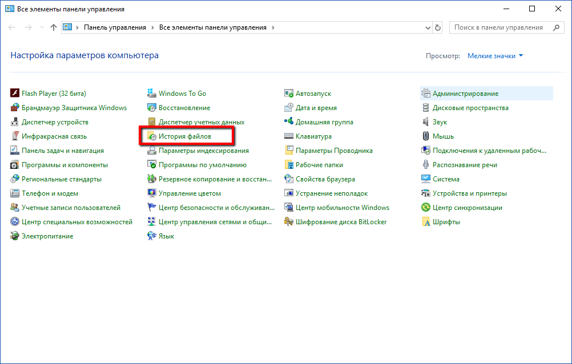Open the Устройства и принтеры icon
This screenshot has width=572, height=364.
pyautogui.click(x=426, y=193)
